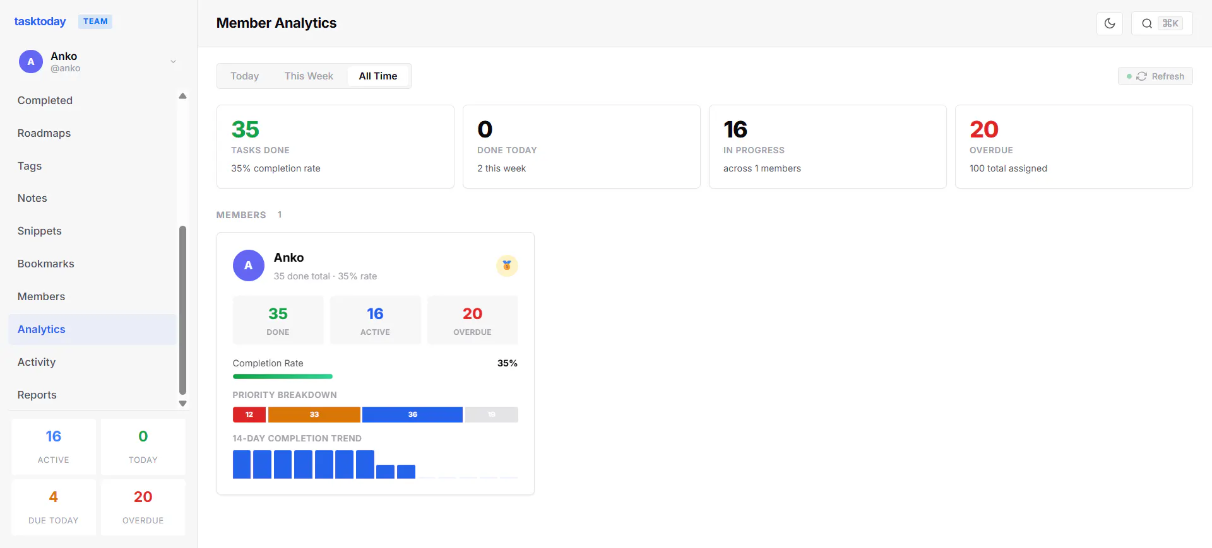
Task: Click the 20 Overdue tile on Anko's card
Action: 472,320
